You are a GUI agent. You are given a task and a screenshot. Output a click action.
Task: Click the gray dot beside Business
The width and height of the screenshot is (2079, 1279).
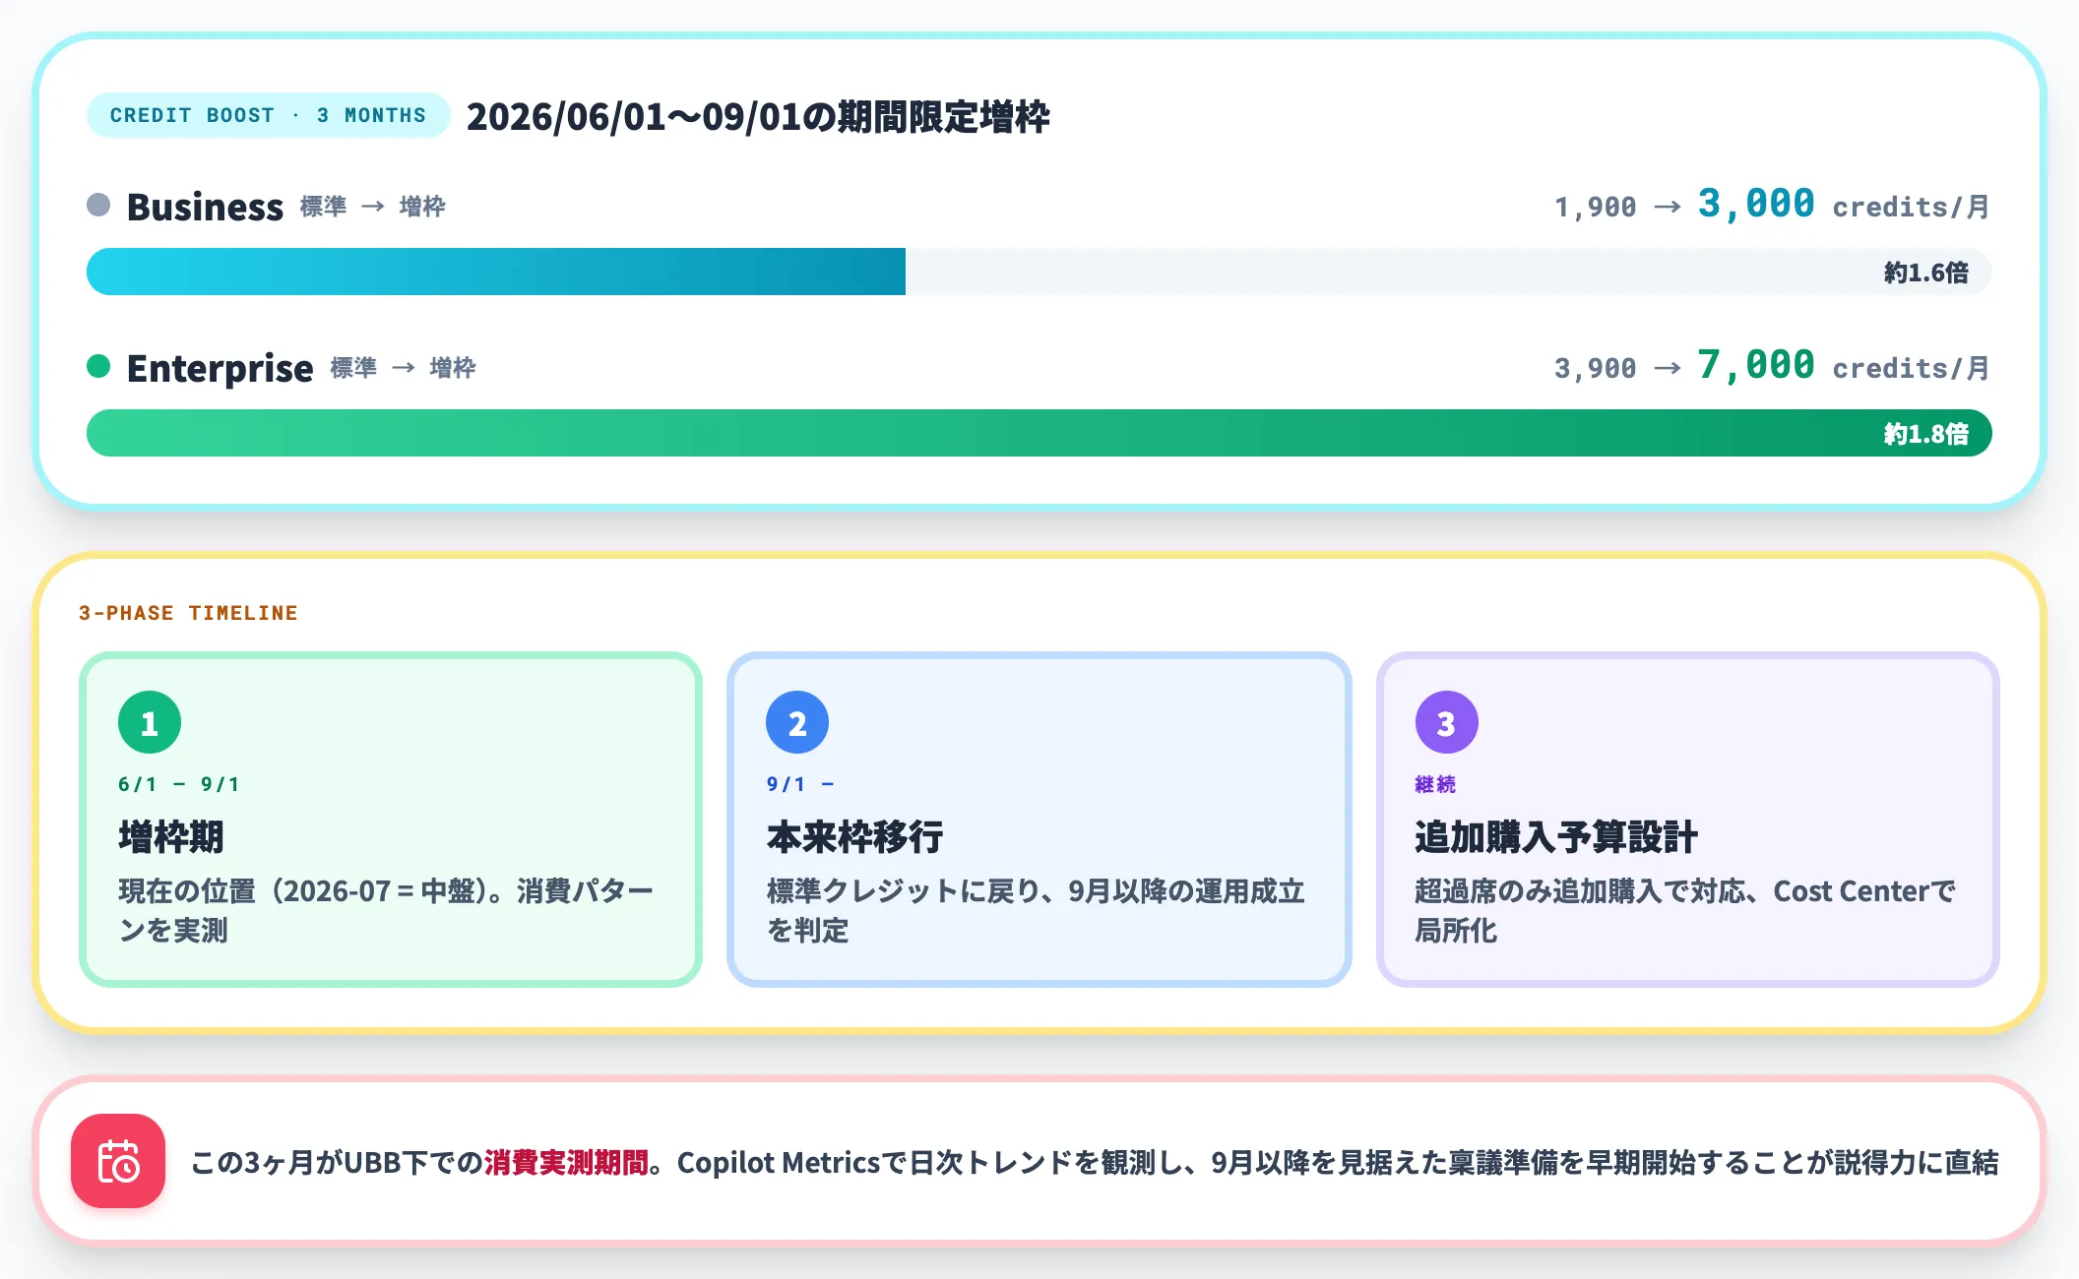coord(98,205)
